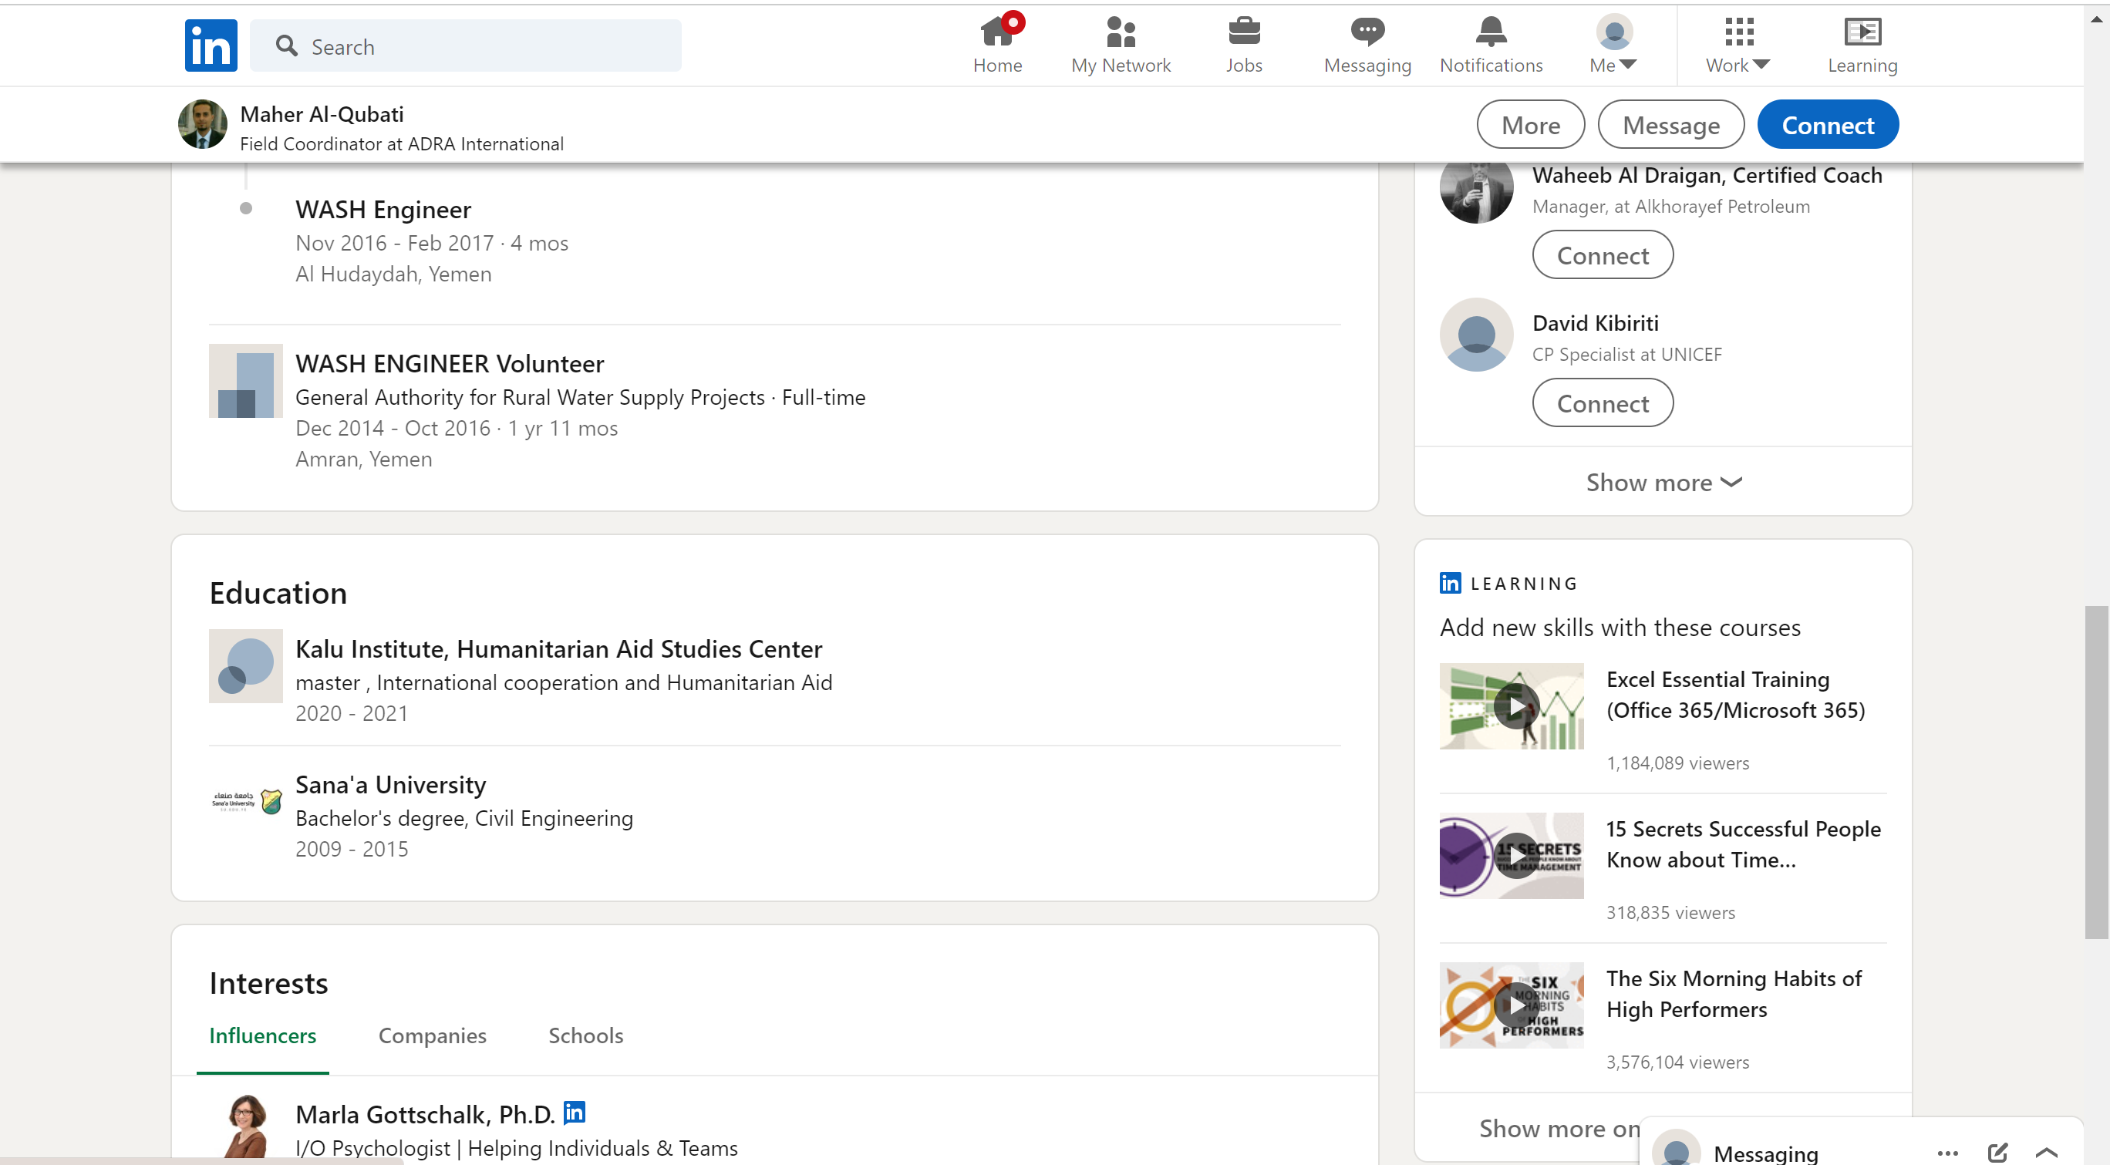Connect with David Kibiriti
Screen dimensions: 2110x1165
[x=1601, y=402]
